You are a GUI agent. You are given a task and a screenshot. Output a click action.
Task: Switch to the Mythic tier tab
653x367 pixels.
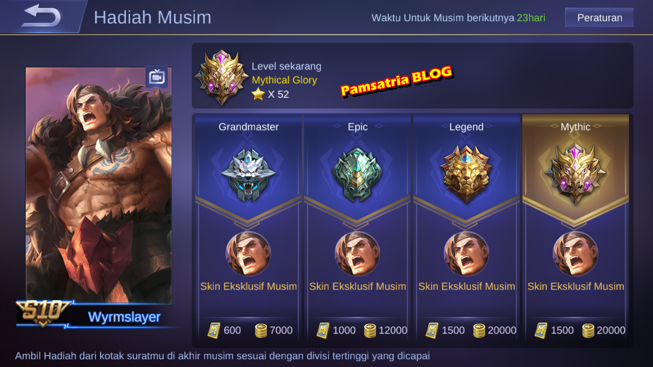click(575, 126)
